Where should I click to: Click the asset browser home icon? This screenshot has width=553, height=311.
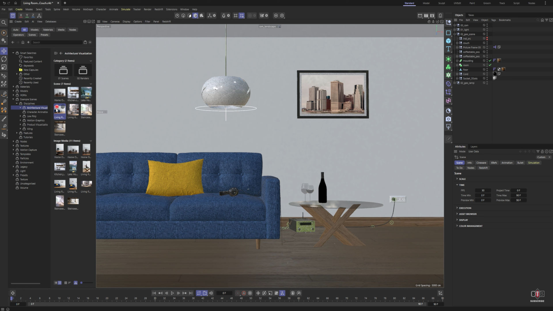click(x=23, y=42)
